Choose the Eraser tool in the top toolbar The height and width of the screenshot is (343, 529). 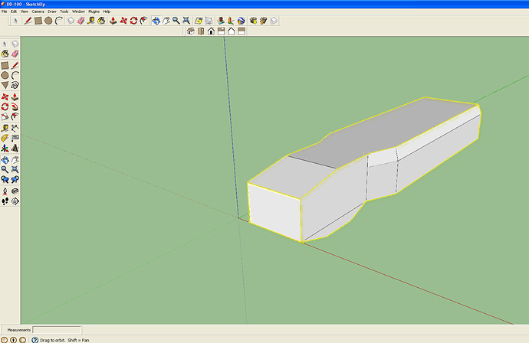pyautogui.click(x=80, y=21)
